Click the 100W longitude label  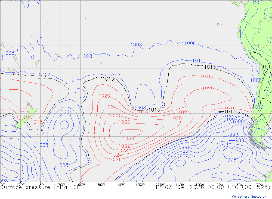tap(200, 185)
